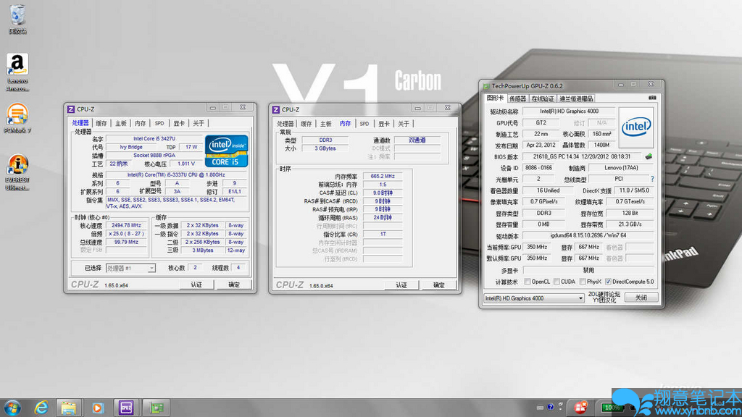This screenshot has height=417, width=742.
Task: Click the bus interface question mark icon
Action: [652, 179]
